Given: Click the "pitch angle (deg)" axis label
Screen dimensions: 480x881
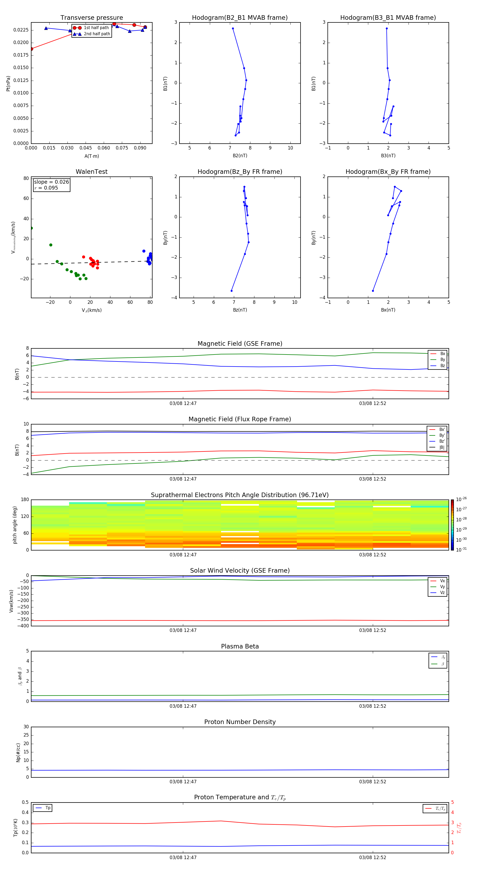Looking at the screenshot, I should click(x=15, y=525).
